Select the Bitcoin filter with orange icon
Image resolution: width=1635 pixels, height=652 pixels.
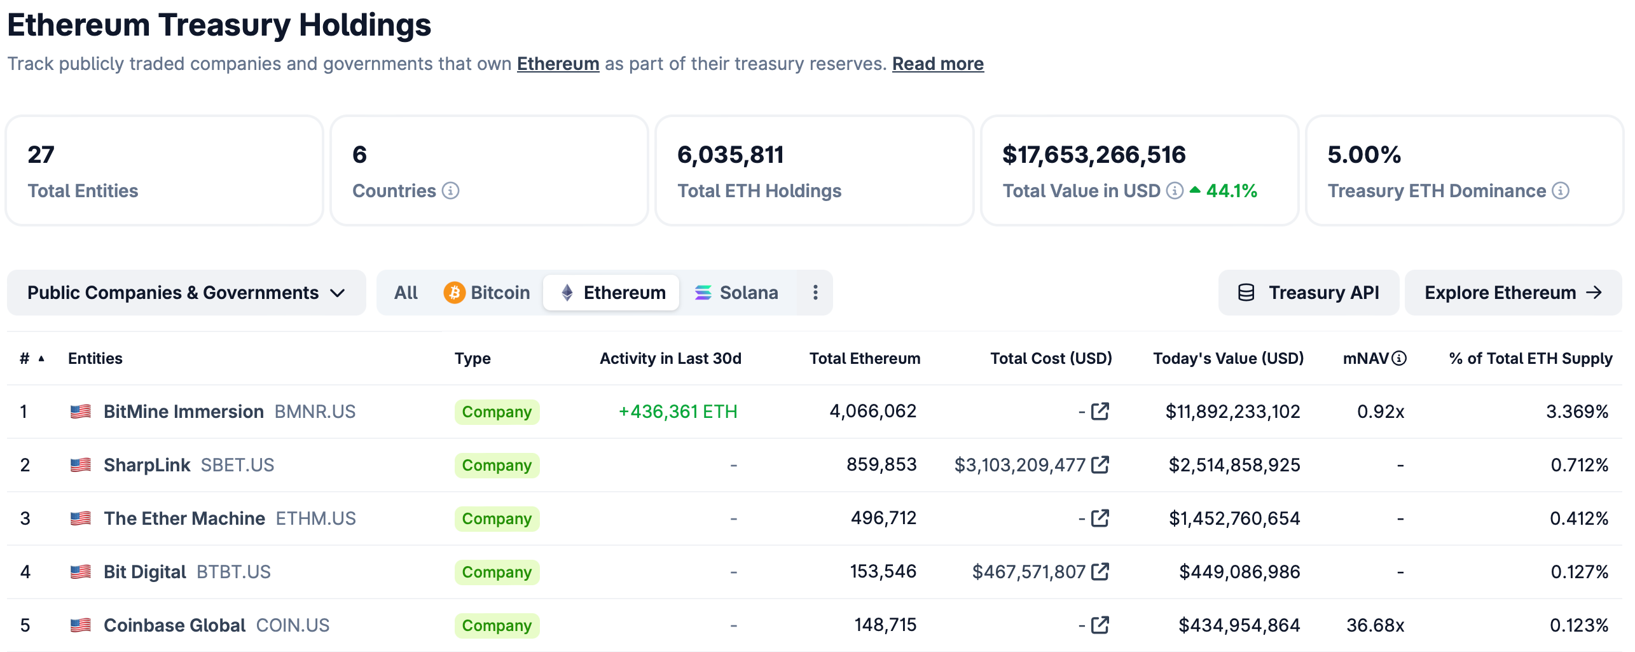488,292
